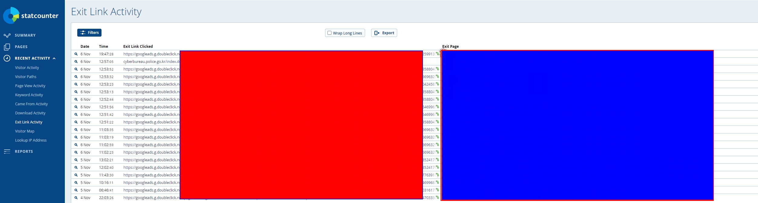The image size is (758, 203).
Task: Open googleads link in 19:47:28 row
Action: point(151,54)
